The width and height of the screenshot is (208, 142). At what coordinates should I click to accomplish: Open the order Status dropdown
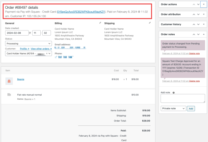pos(29,43)
